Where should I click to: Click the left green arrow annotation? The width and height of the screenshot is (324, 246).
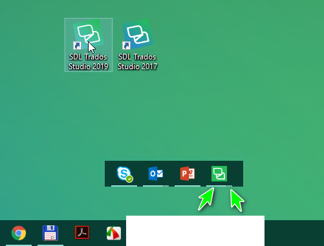(206, 199)
